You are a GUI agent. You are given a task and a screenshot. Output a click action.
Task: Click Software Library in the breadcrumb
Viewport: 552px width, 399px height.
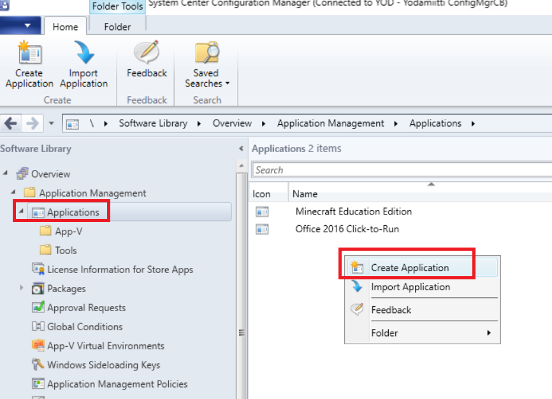click(x=153, y=123)
